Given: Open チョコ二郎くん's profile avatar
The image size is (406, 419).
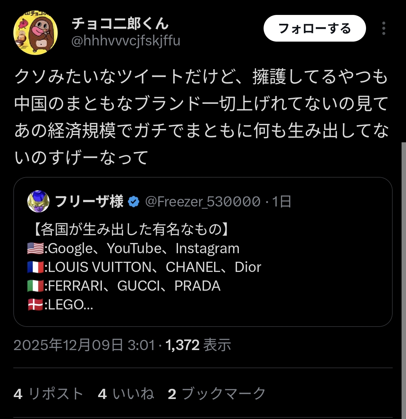Looking at the screenshot, I should click(36, 32).
